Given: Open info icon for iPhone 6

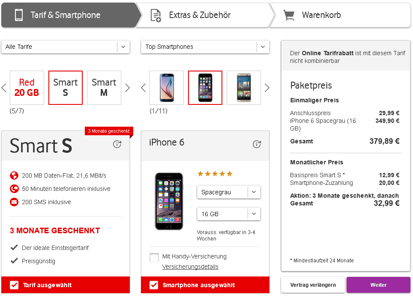Looking at the screenshot, I should coord(257,144).
